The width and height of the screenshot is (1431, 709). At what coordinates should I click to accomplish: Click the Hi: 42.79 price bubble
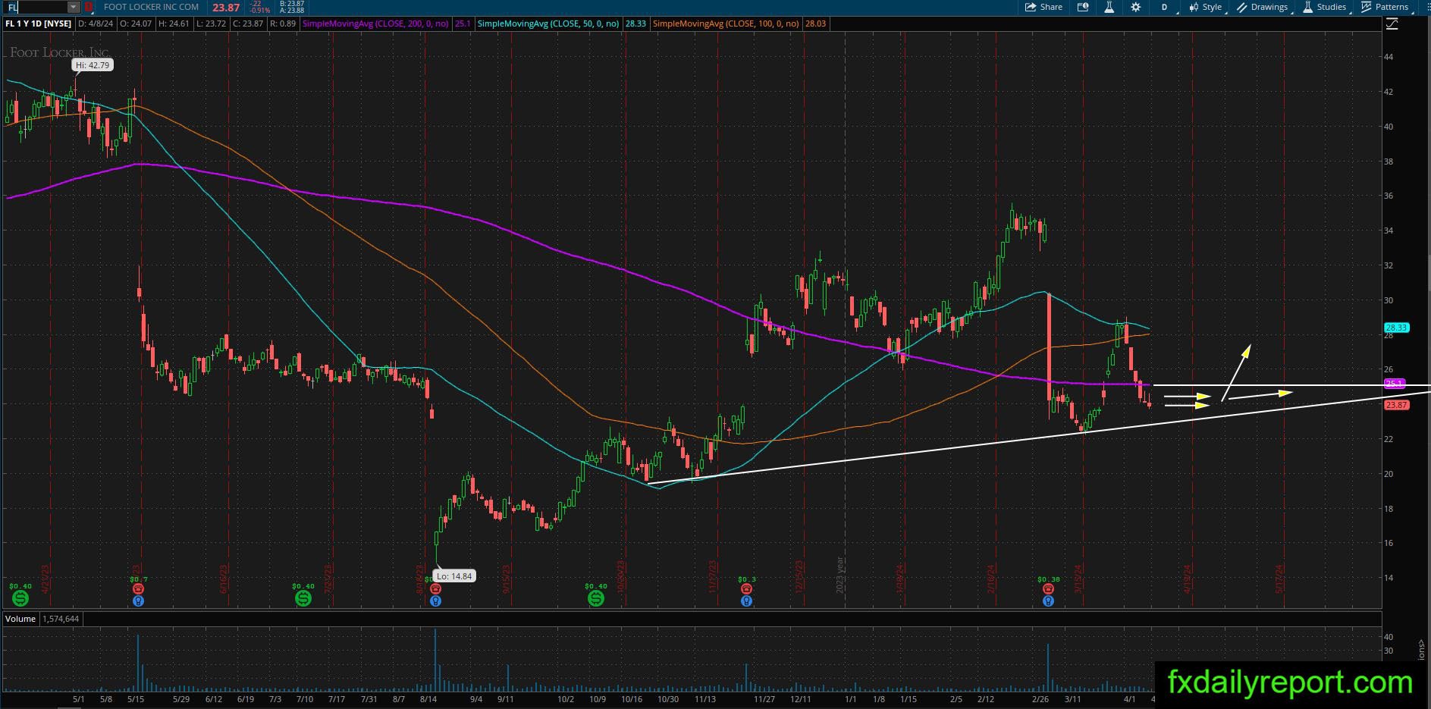(x=93, y=65)
